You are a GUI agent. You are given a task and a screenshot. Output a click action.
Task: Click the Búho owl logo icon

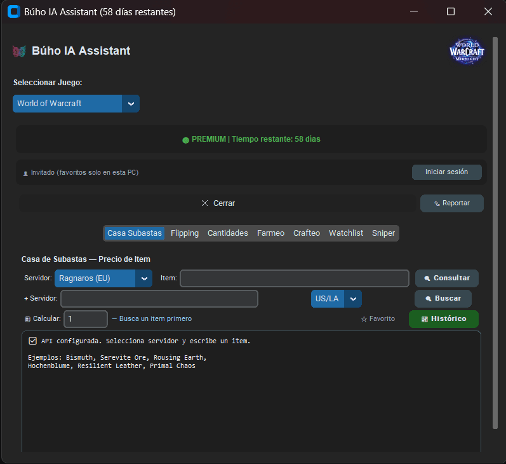tap(19, 51)
